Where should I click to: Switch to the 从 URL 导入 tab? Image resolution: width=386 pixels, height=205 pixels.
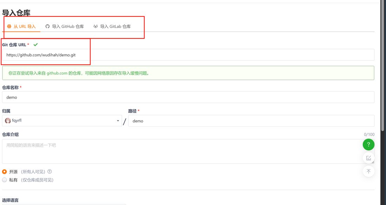click(x=21, y=26)
